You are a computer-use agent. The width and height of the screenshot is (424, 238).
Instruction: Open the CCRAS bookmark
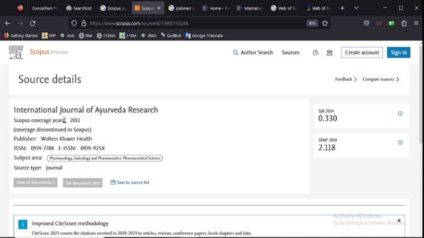point(106,36)
